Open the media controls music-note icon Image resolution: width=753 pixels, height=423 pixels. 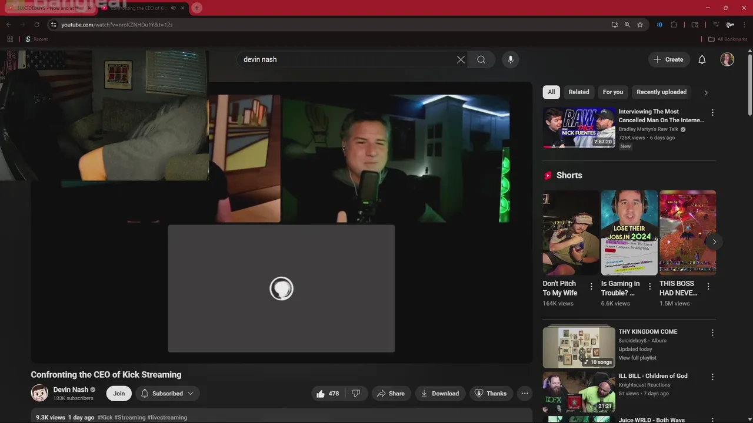click(x=716, y=25)
